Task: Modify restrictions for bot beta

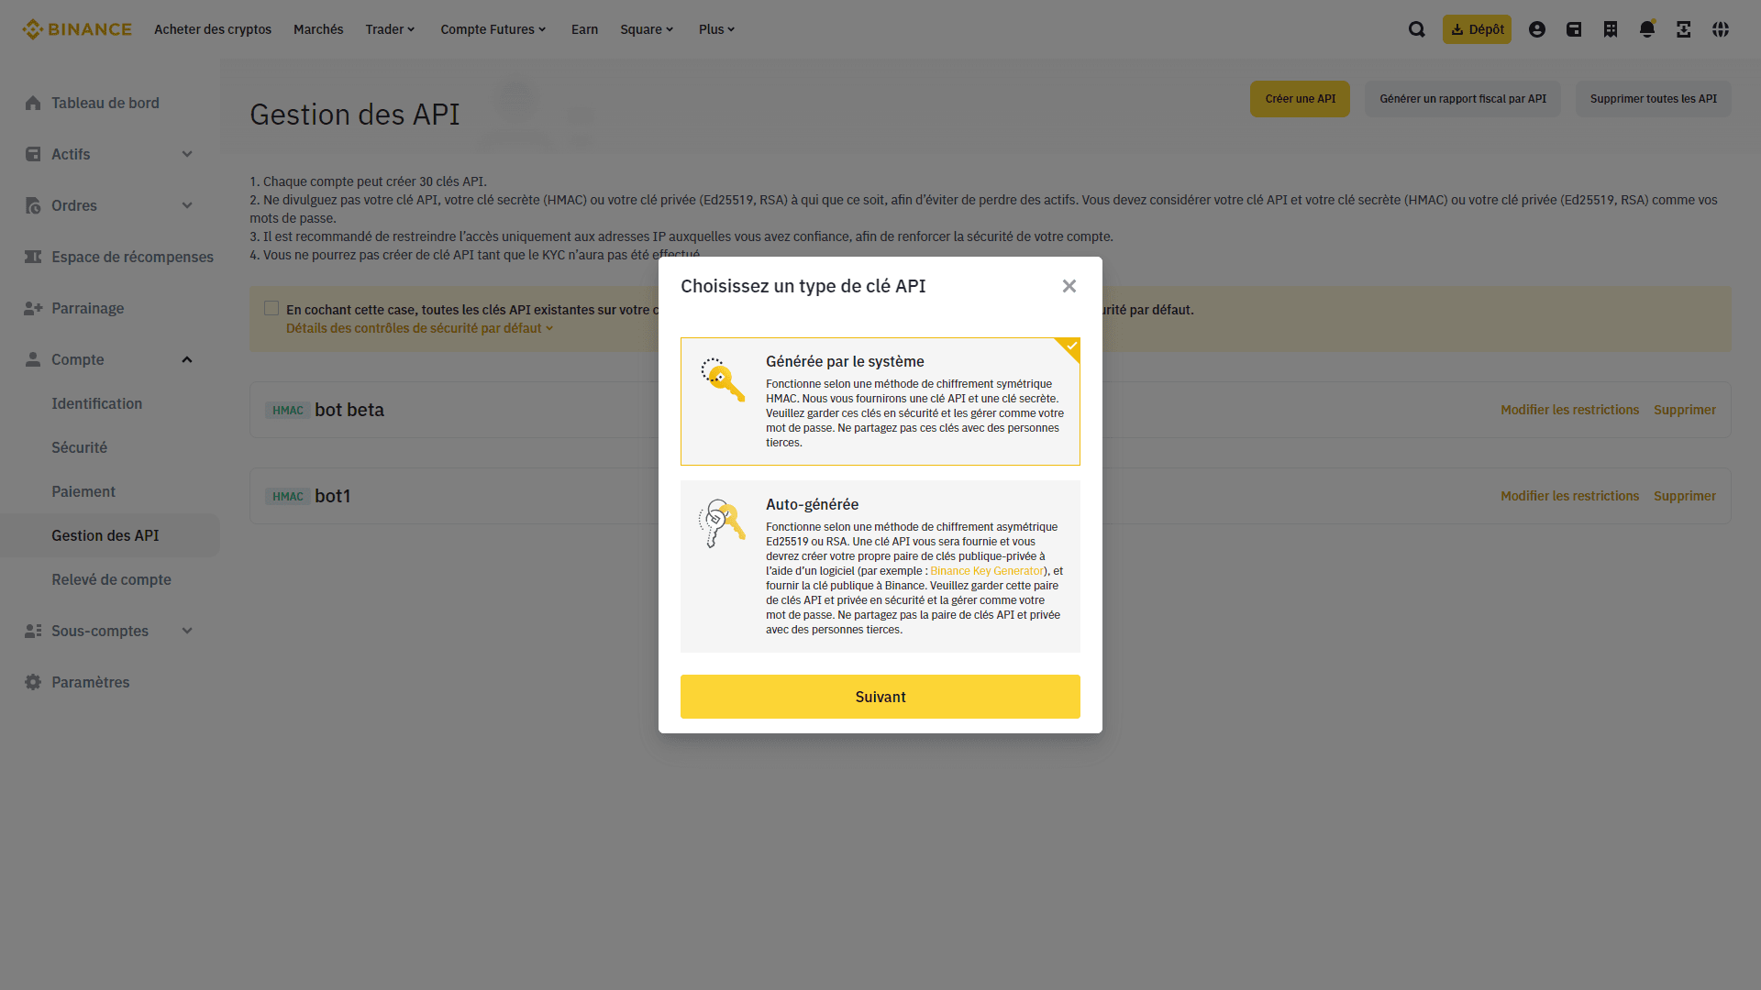Action: pyautogui.click(x=1569, y=410)
